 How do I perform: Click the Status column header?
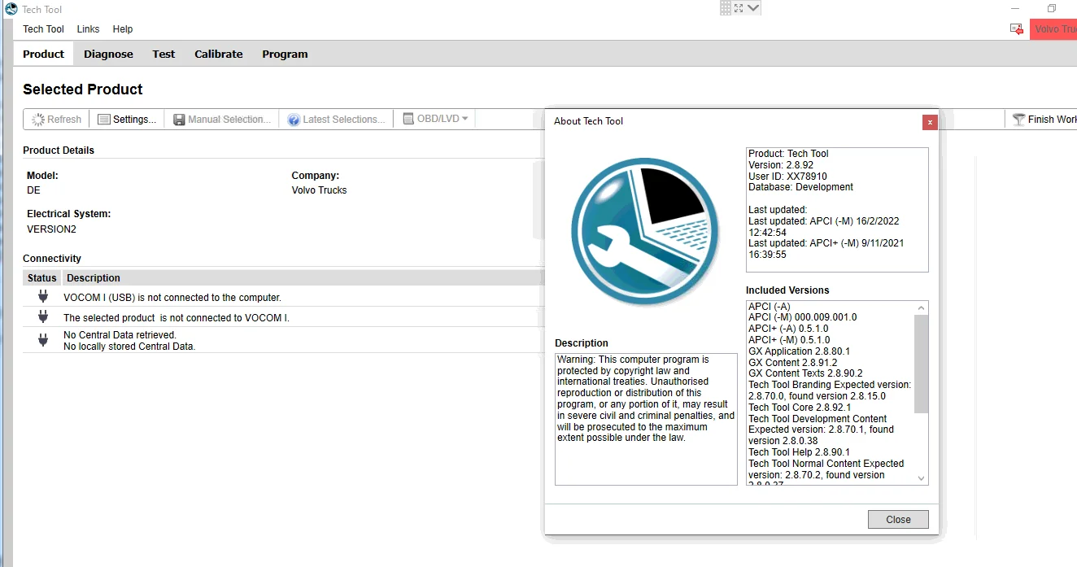pos(42,278)
